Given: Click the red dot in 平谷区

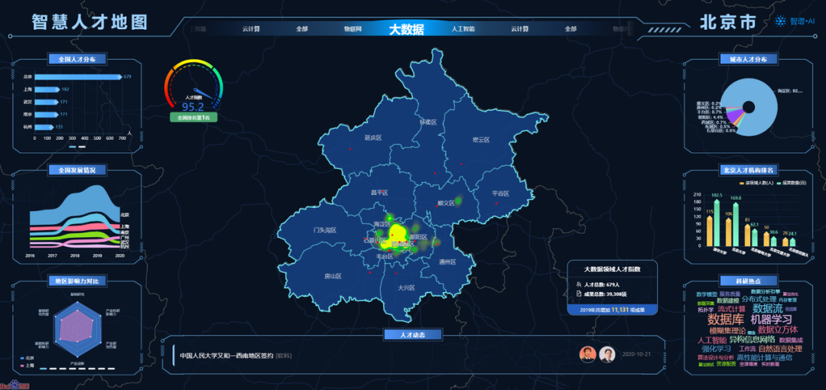Looking at the screenshot, I should tap(496, 204).
